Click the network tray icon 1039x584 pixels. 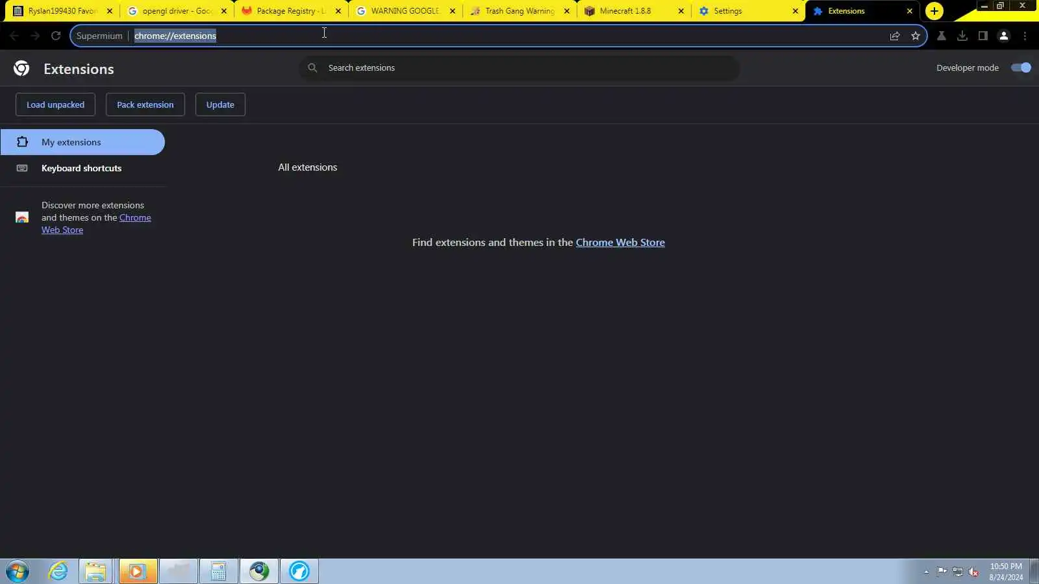tap(958, 572)
